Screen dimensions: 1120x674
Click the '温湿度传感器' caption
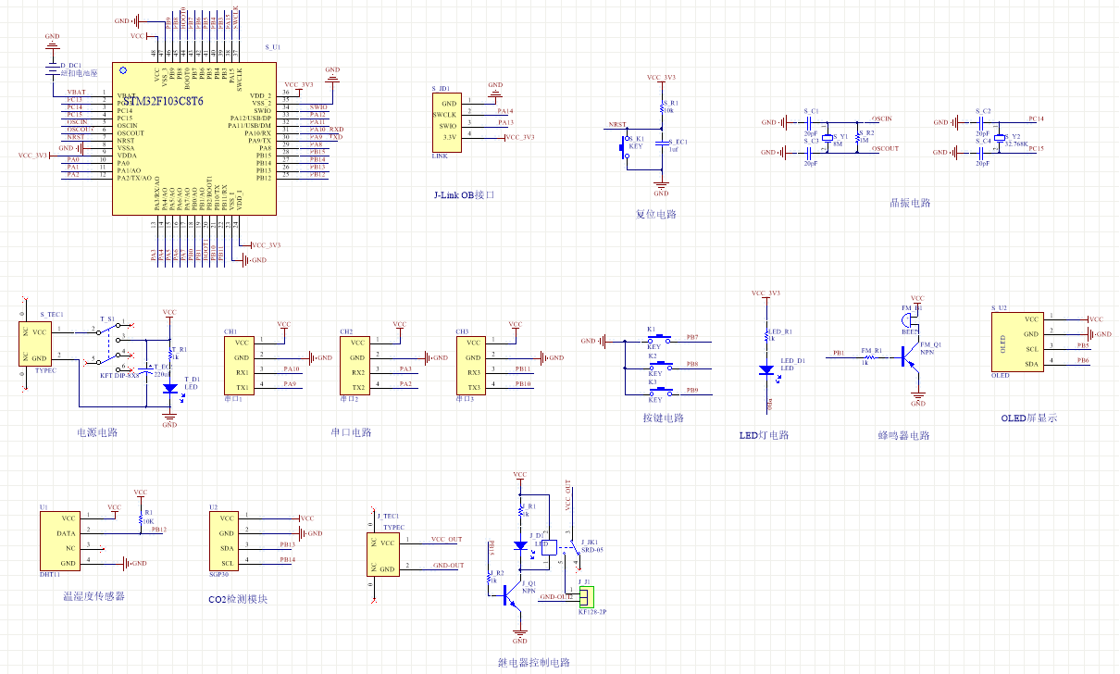point(93,597)
